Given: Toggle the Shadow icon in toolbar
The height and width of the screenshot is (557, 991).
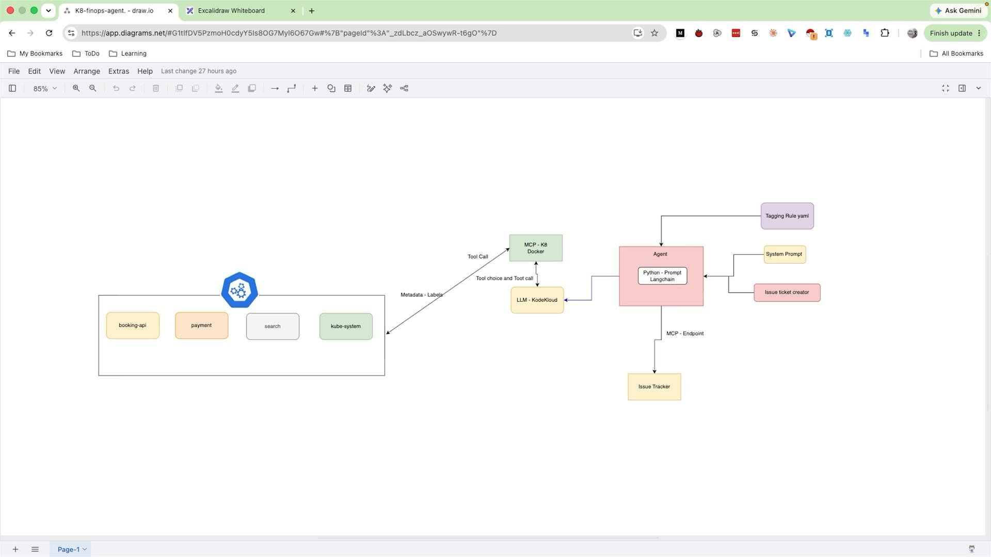Looking at the screenshot, I should [x=252, y=88].
